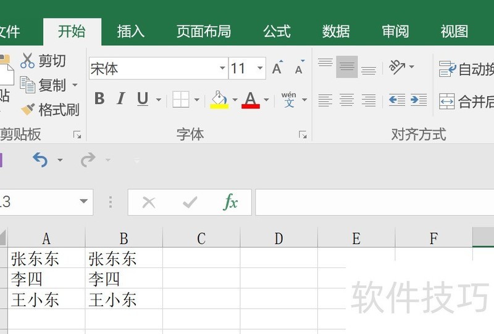The height and width of the screenshot is (334, 494).
Task: Apply cell borders with the borders icon
Action: [x=181, y=99]
